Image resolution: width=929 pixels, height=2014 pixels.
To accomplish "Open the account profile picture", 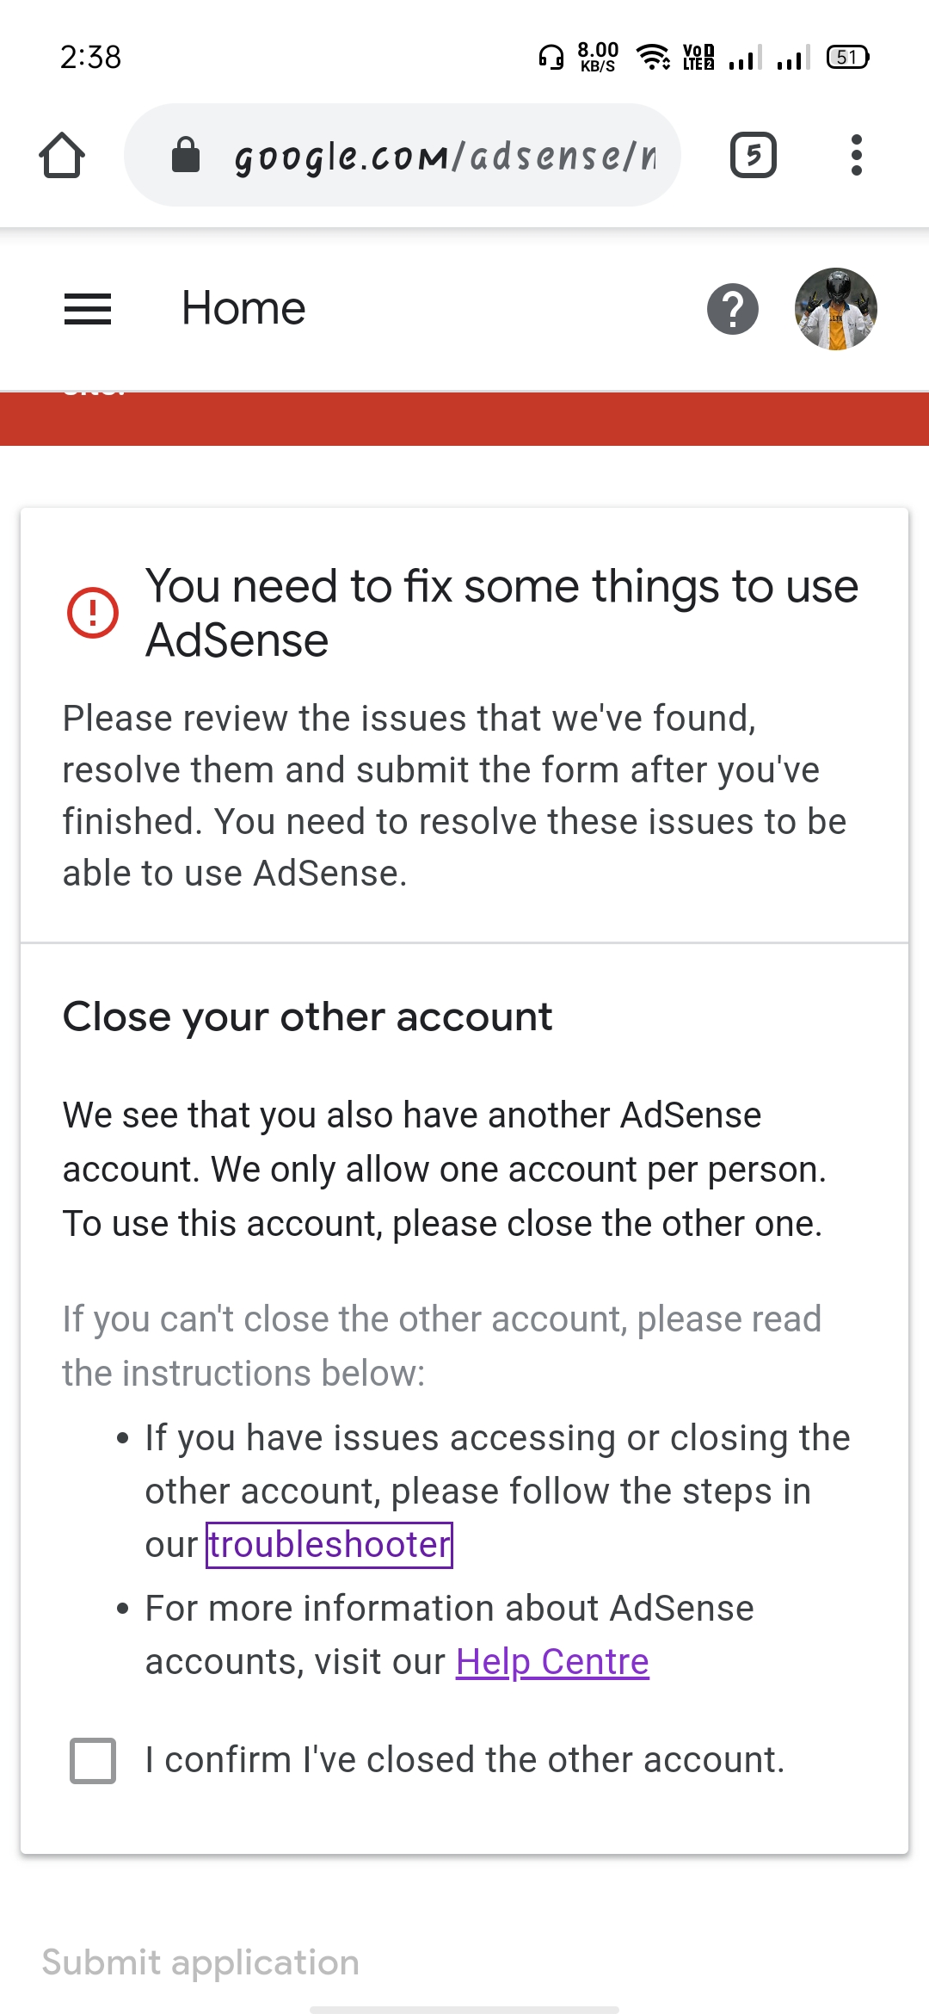I will (x=835, y=309).
